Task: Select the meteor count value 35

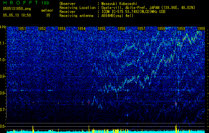Action: pyautogui.click(x=48, y=15)
